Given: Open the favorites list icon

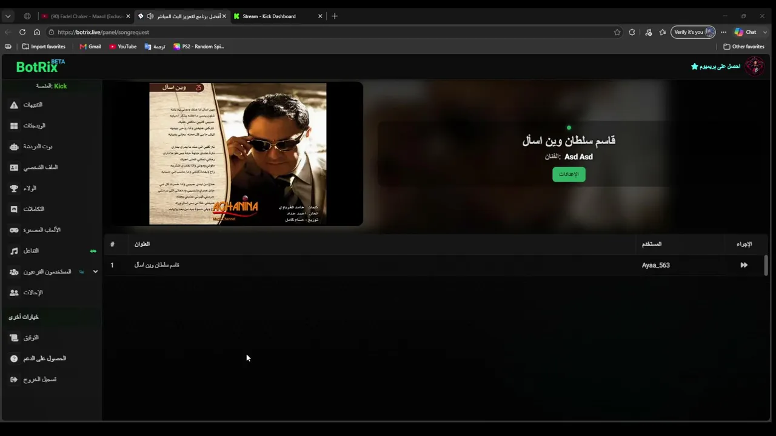Looking at the screenshot, I should tap(663, 32).
